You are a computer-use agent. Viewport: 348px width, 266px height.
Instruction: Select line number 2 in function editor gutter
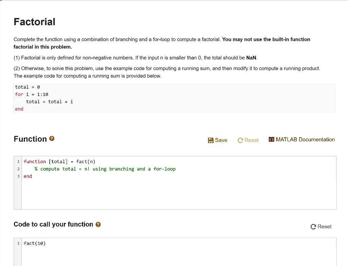(18, 169)
